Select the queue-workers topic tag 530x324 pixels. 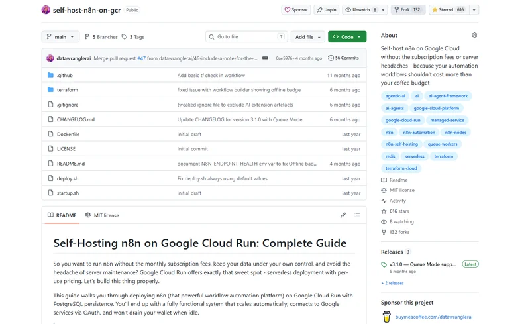tap(443, 144)
